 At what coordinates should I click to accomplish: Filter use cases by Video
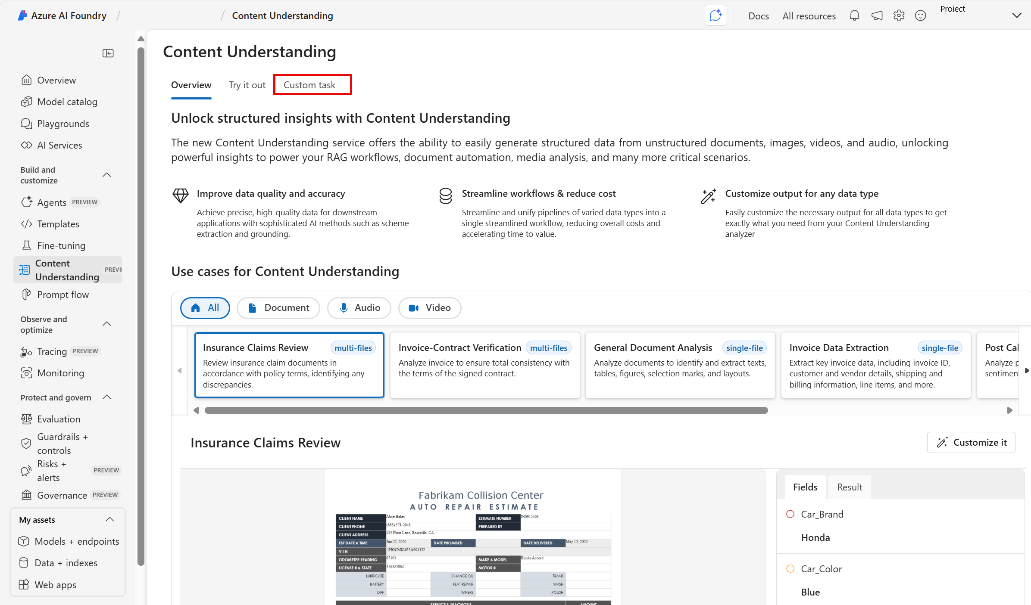click(430, 308)
